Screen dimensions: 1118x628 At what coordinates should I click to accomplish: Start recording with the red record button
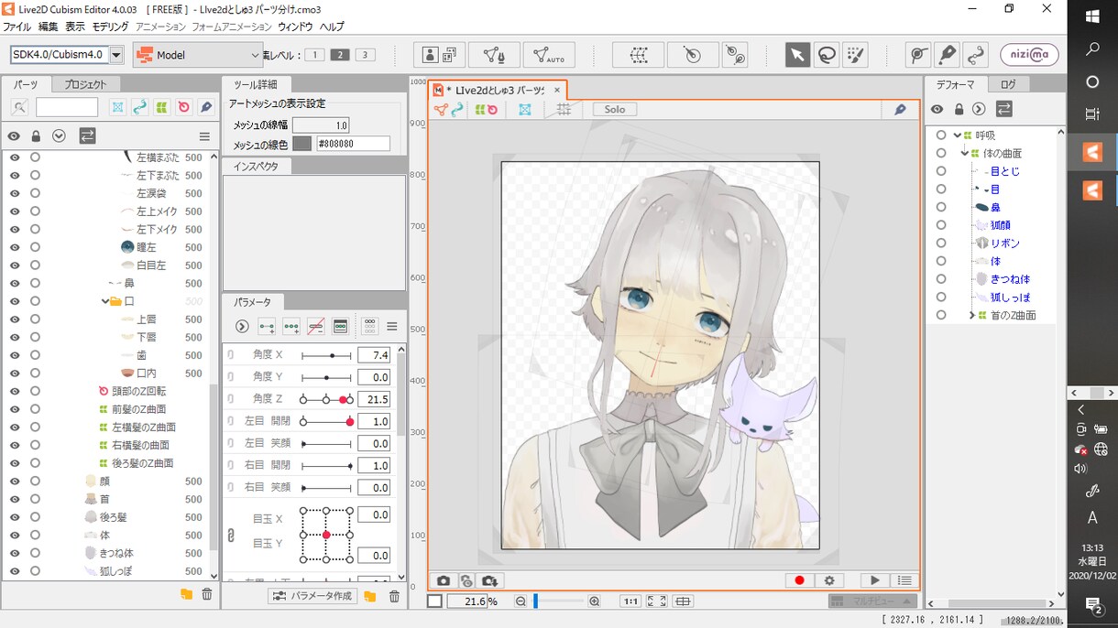point(799,580)
